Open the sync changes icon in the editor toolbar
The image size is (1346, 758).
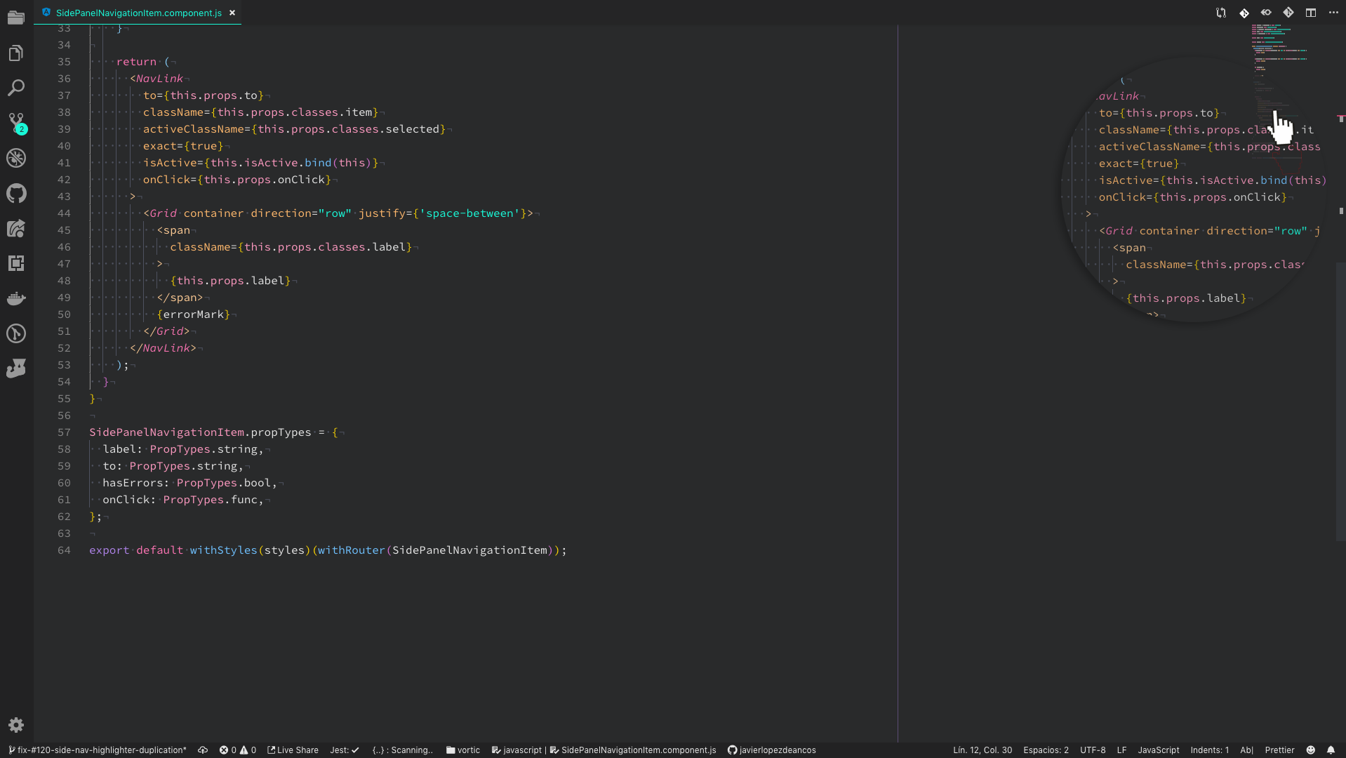pos(1221,12)
